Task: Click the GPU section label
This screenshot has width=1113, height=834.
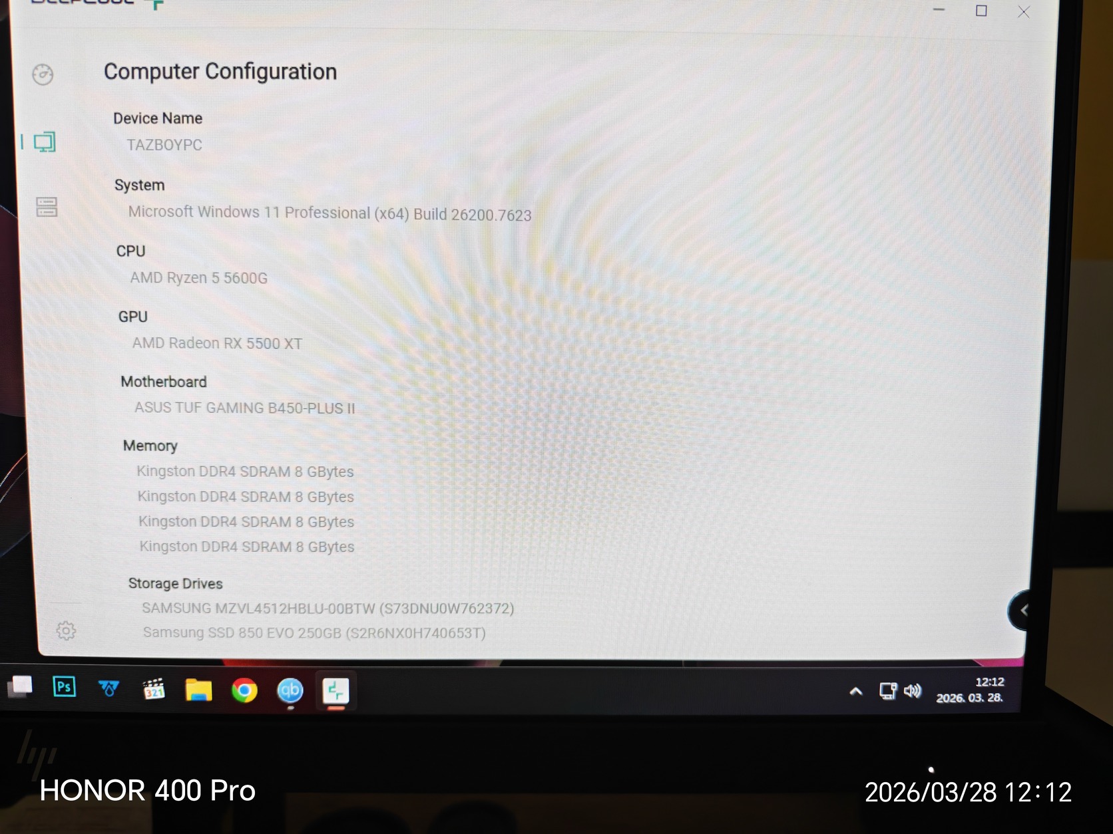Action: 133,317
